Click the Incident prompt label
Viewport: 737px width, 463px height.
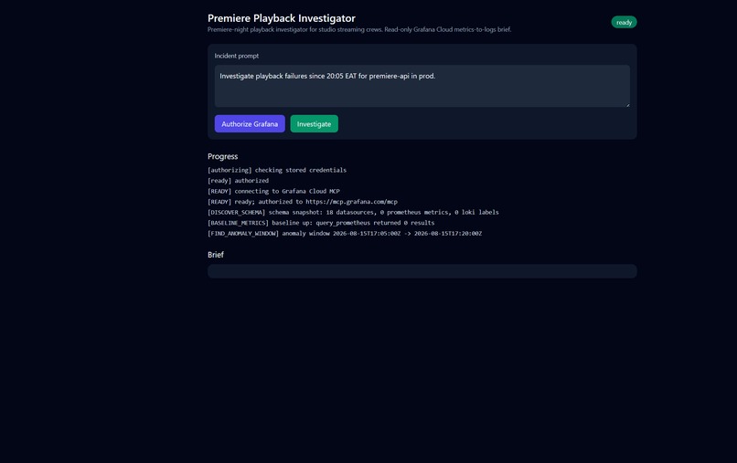click(237, 56)
